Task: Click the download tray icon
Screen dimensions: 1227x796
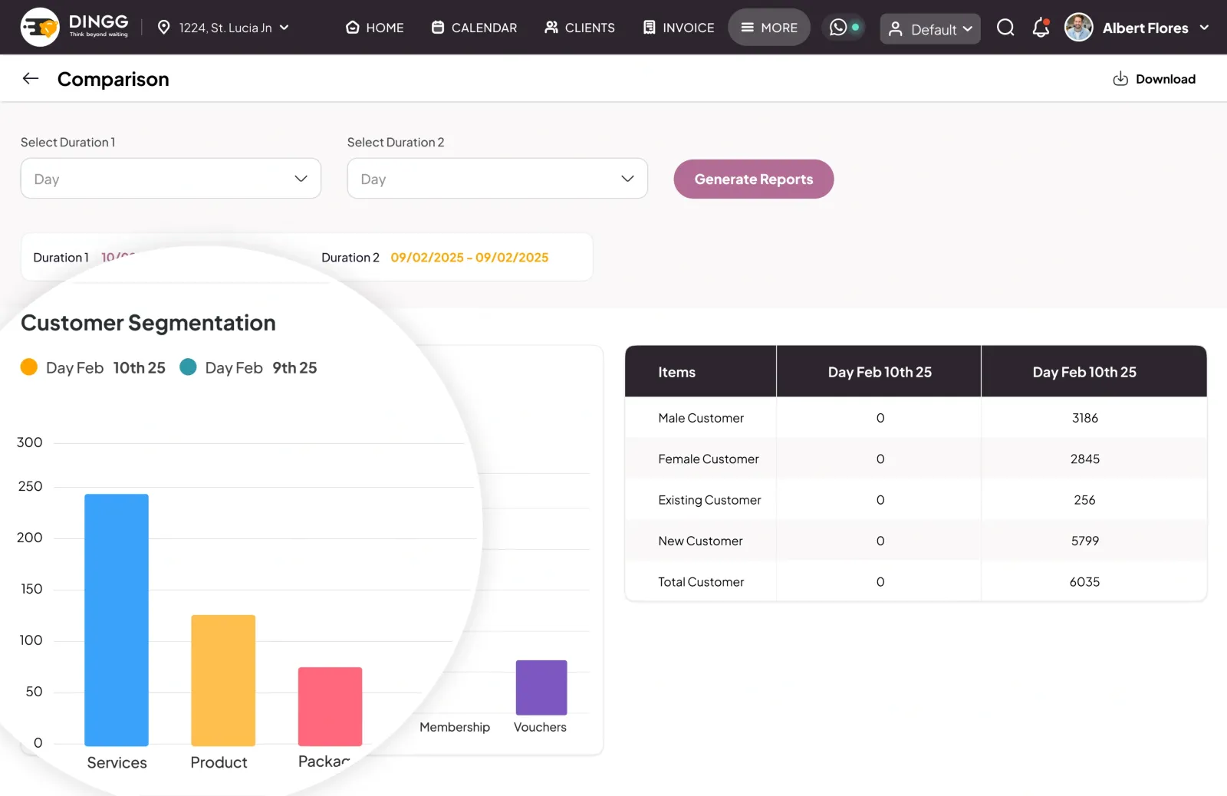Action: [1120, 78]
